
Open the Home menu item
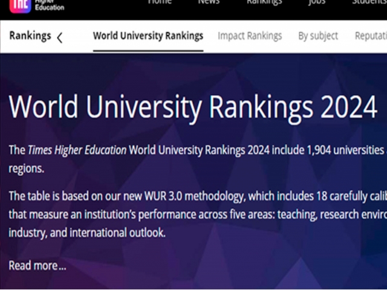160,2
